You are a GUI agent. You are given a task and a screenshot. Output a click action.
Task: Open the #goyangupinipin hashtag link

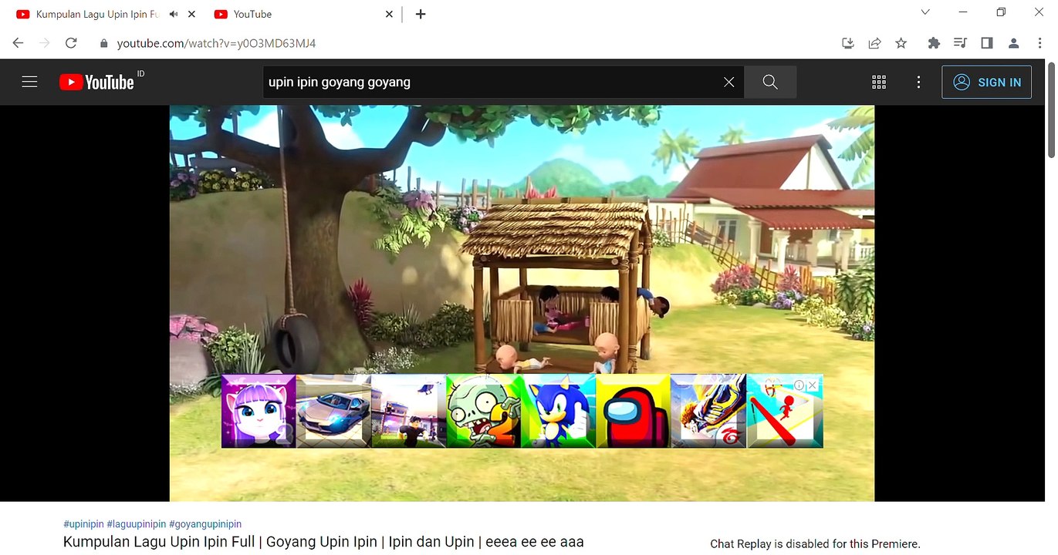pos(205,524)
